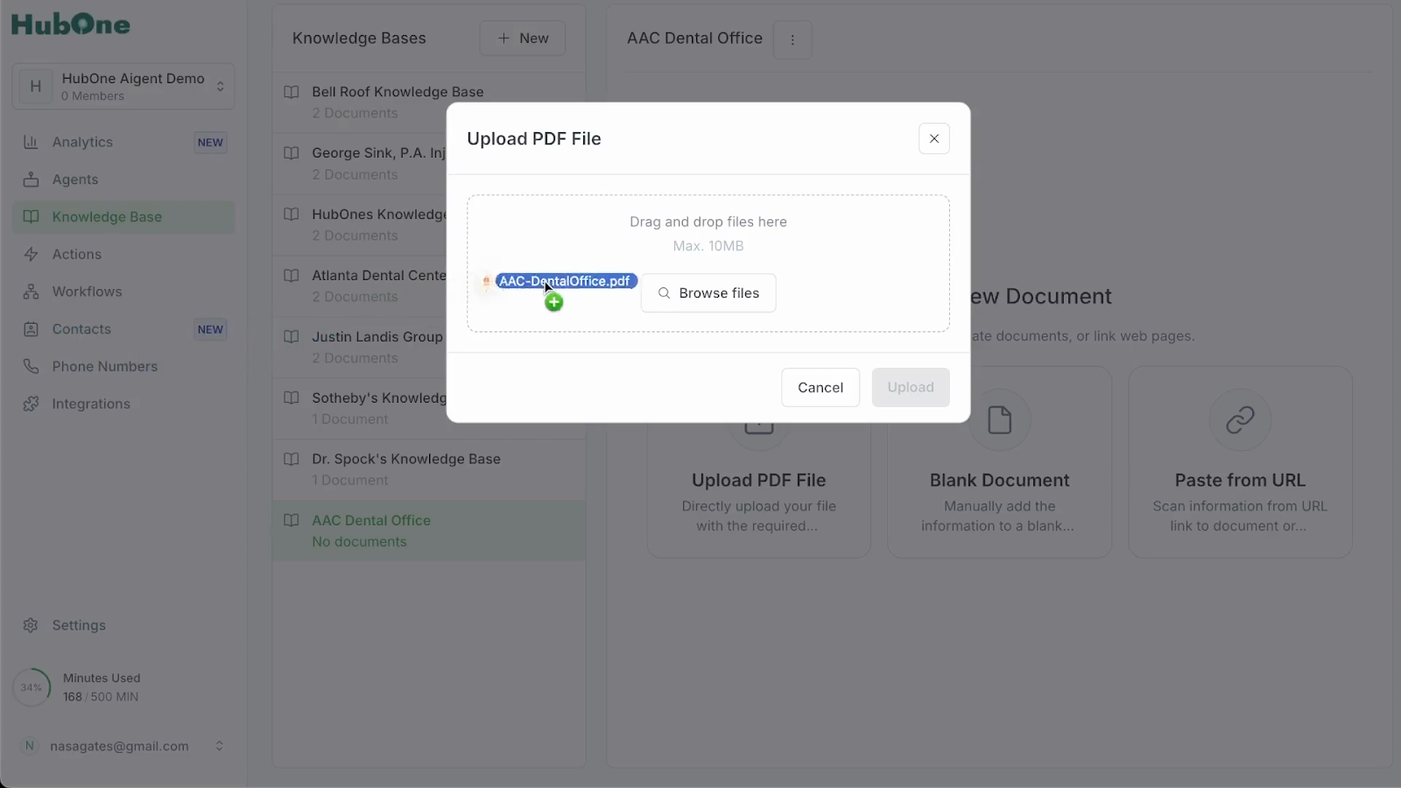Screen dimensions: 1401x788
Task: Open Bell Roof Knowledge Base
Action: pyautogui.click(x=429, y=102)
